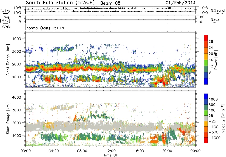
Task: Pick the Velocity colorbar segment between 100 and 500
Action: point(206,107)
